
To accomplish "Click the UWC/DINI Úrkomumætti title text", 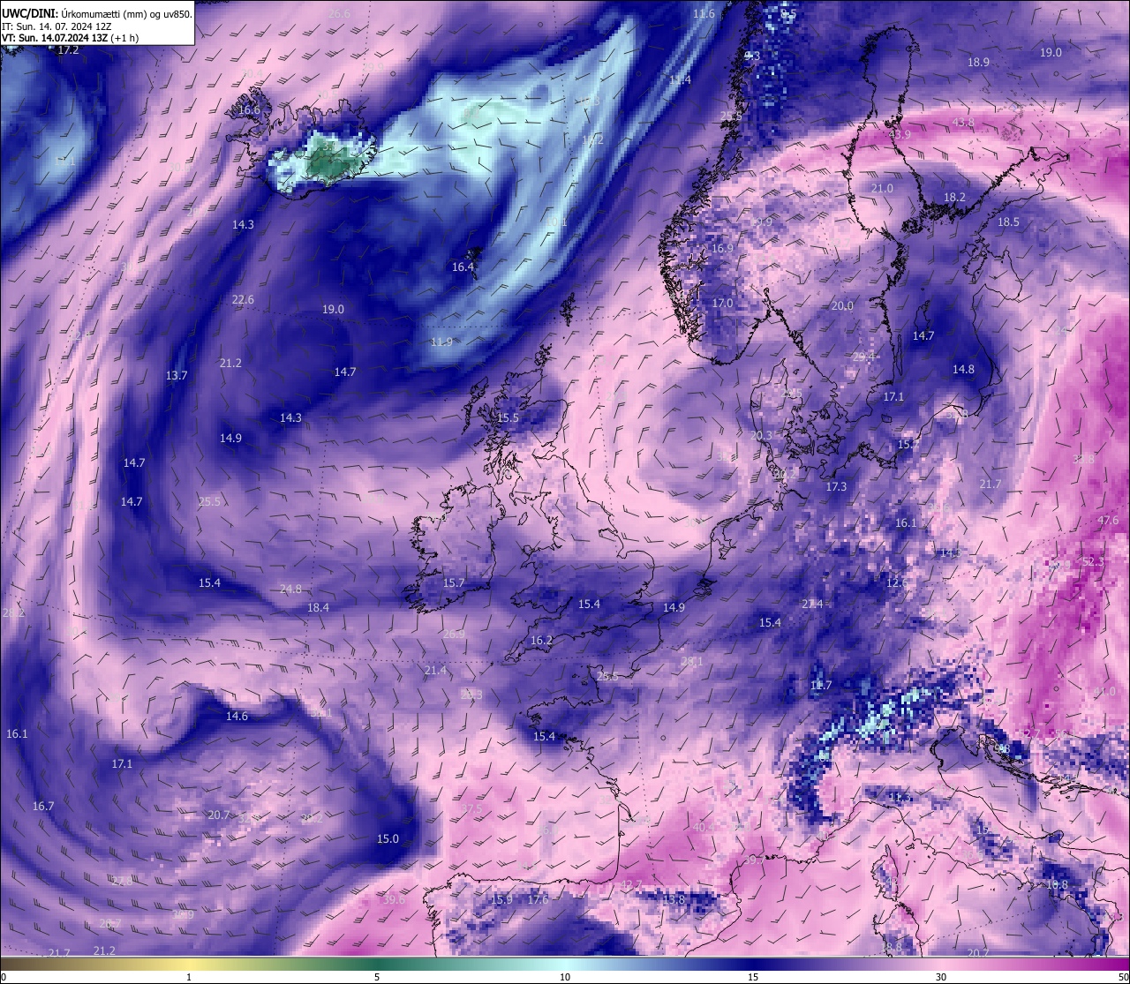I will [x=97, y=13].
